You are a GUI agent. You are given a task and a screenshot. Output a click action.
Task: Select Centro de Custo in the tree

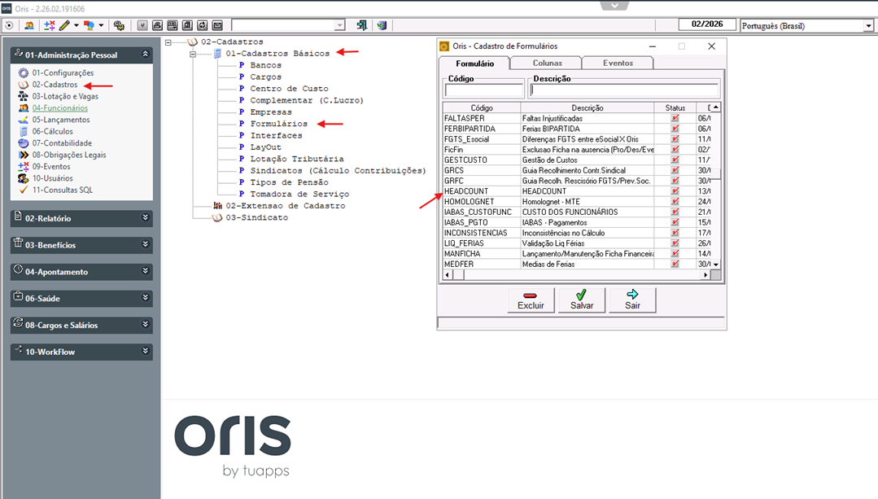point(289,89)
